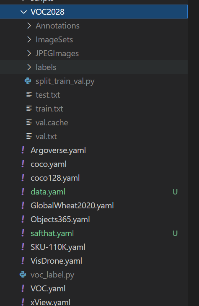The image size is (199, 306).
Task: Open coco128.yaml in the explorer
Action: [55, 178]
